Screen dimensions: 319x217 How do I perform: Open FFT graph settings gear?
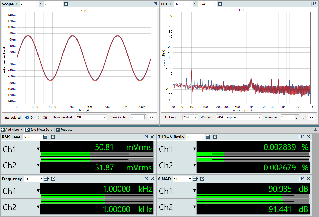click(x=220, y=4)
